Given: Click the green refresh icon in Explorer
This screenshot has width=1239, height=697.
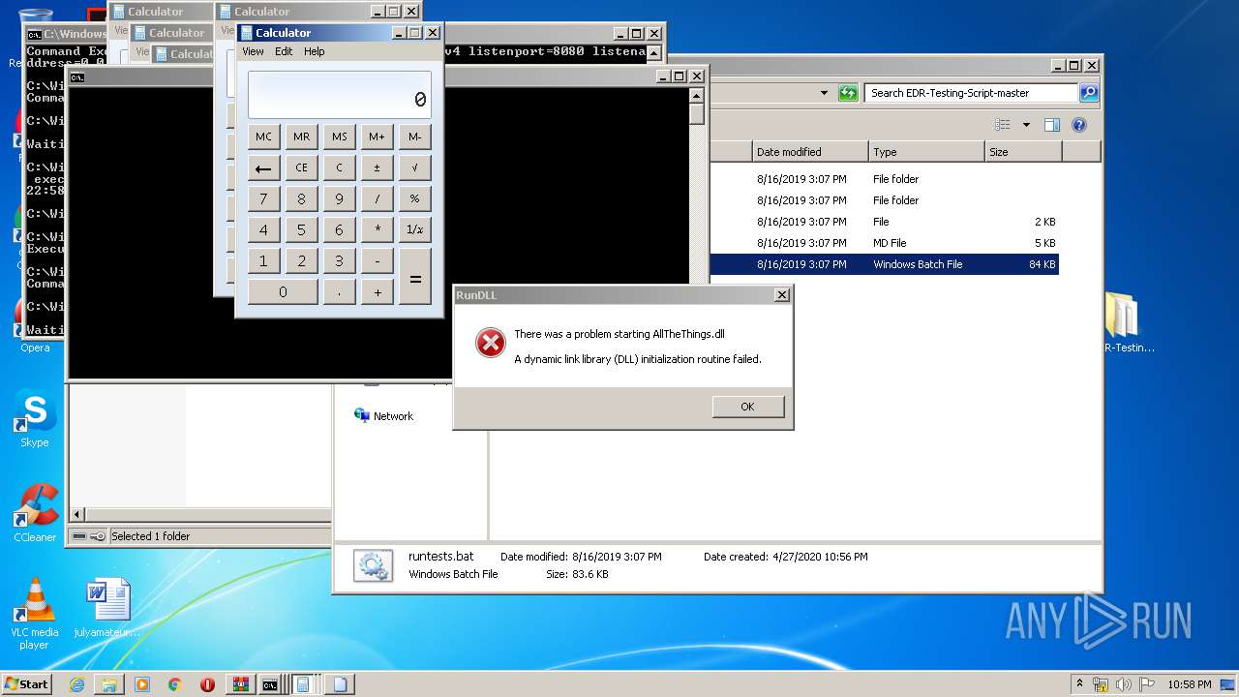Looking at the screenshot, I should tap(848, 93).
